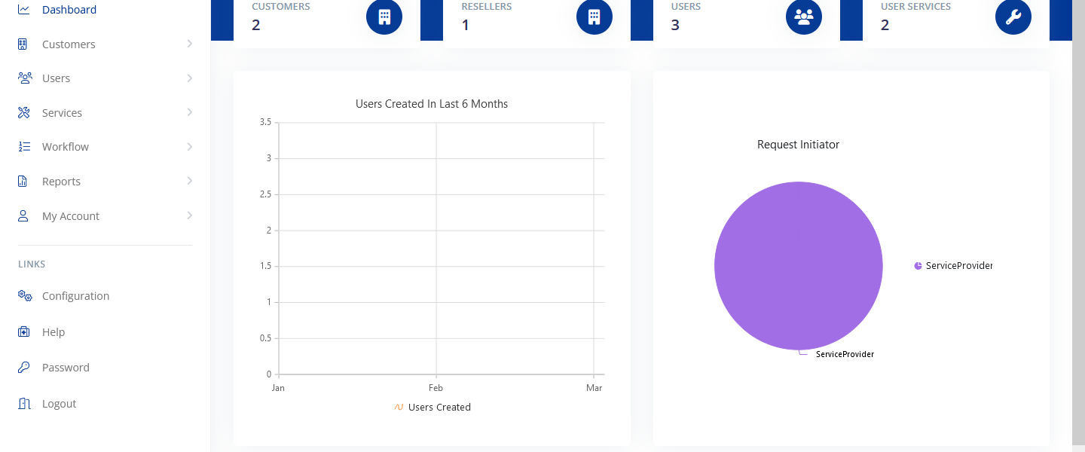
Task: Toggle Users Created series in chart legend
Action: (432, 408)
